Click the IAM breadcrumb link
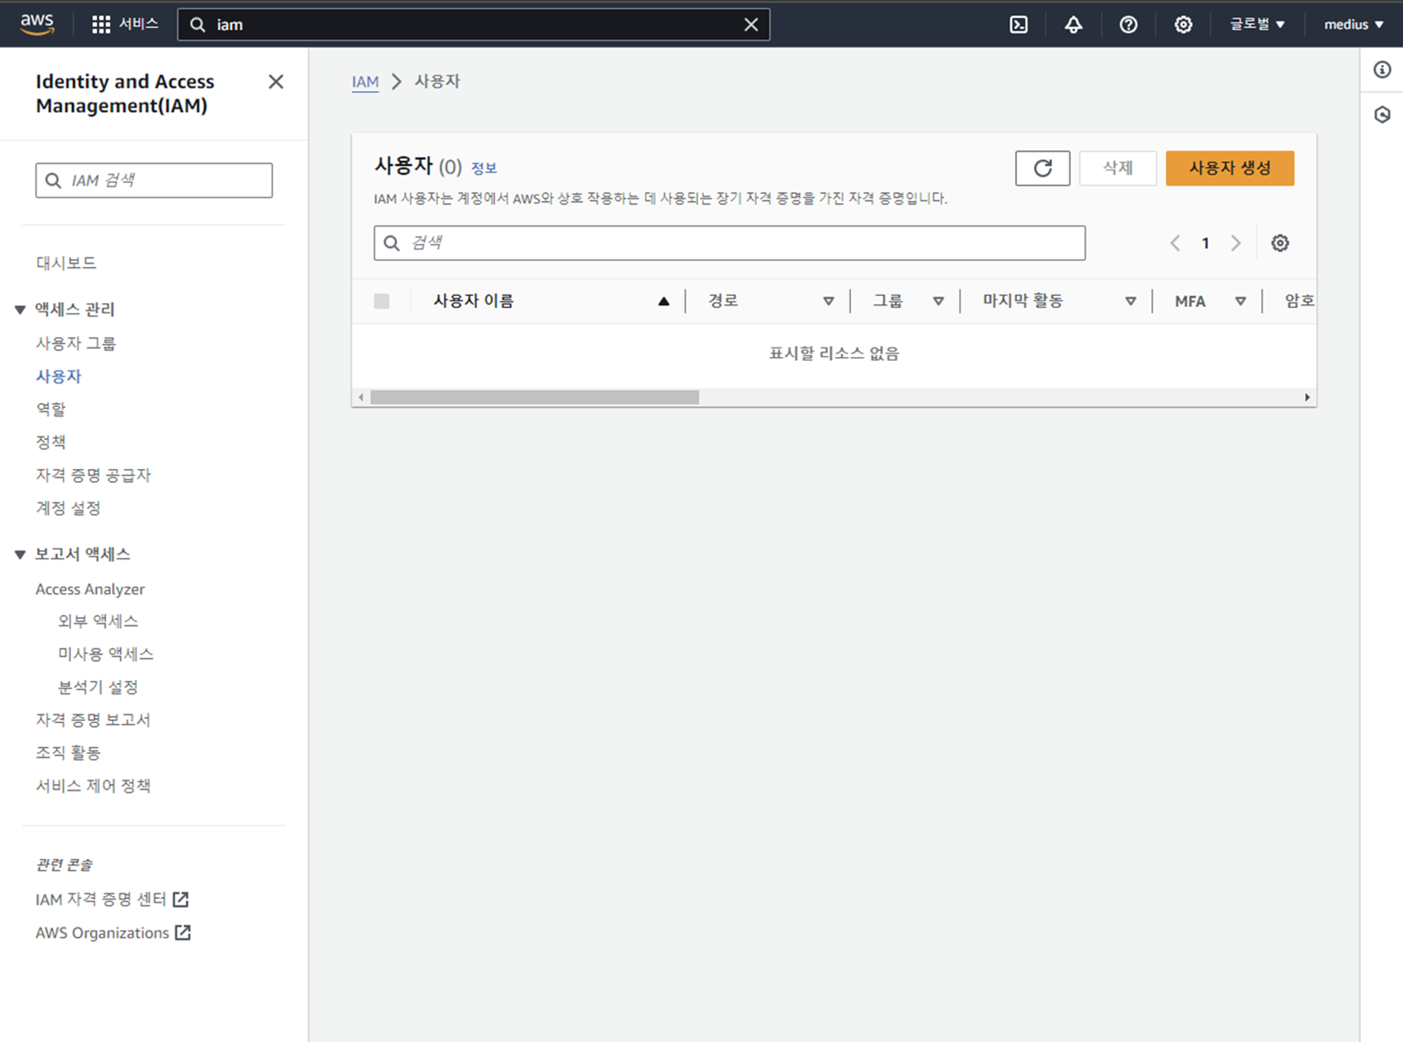The image size is (1403, 1042). point(365,82)
